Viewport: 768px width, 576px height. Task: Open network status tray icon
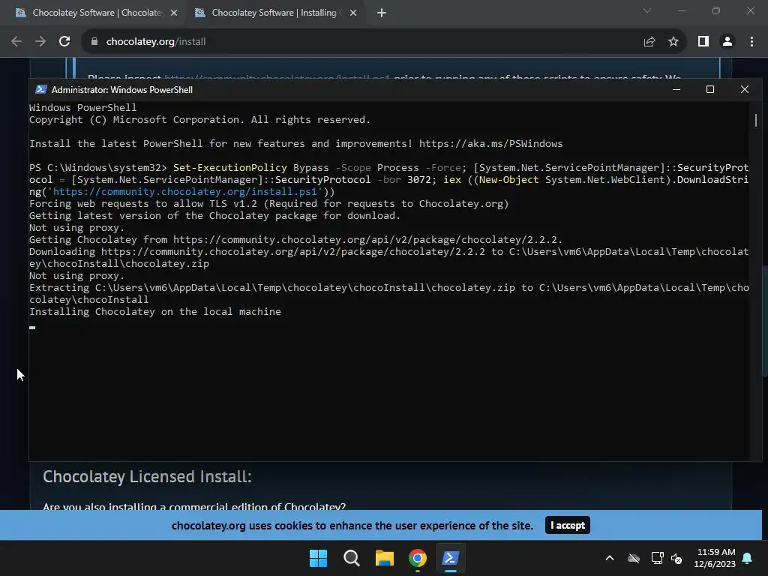657,558
